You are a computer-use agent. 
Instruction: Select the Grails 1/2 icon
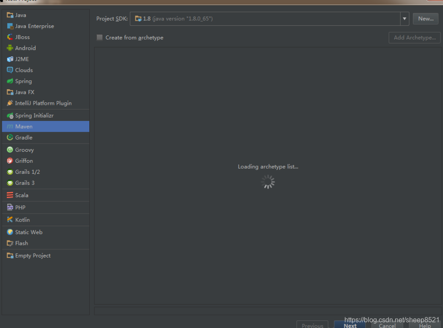coord(10,172)
